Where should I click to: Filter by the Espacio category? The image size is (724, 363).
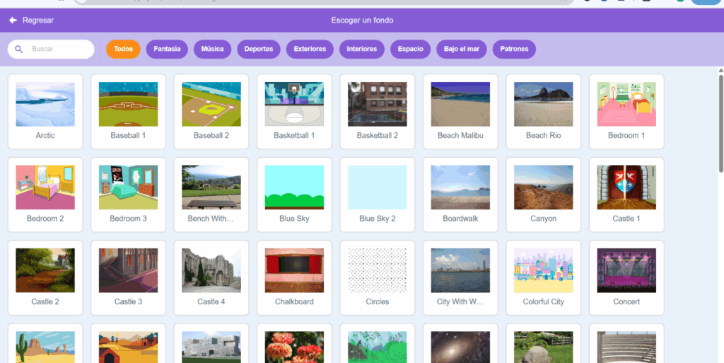click(x=410, y=50)
